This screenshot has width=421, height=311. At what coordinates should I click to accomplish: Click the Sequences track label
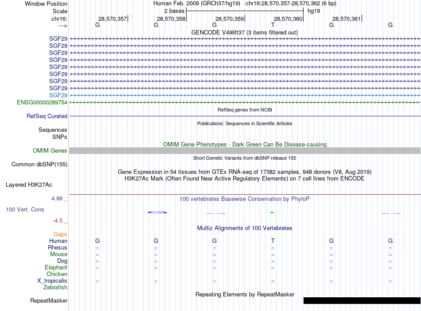53,130
